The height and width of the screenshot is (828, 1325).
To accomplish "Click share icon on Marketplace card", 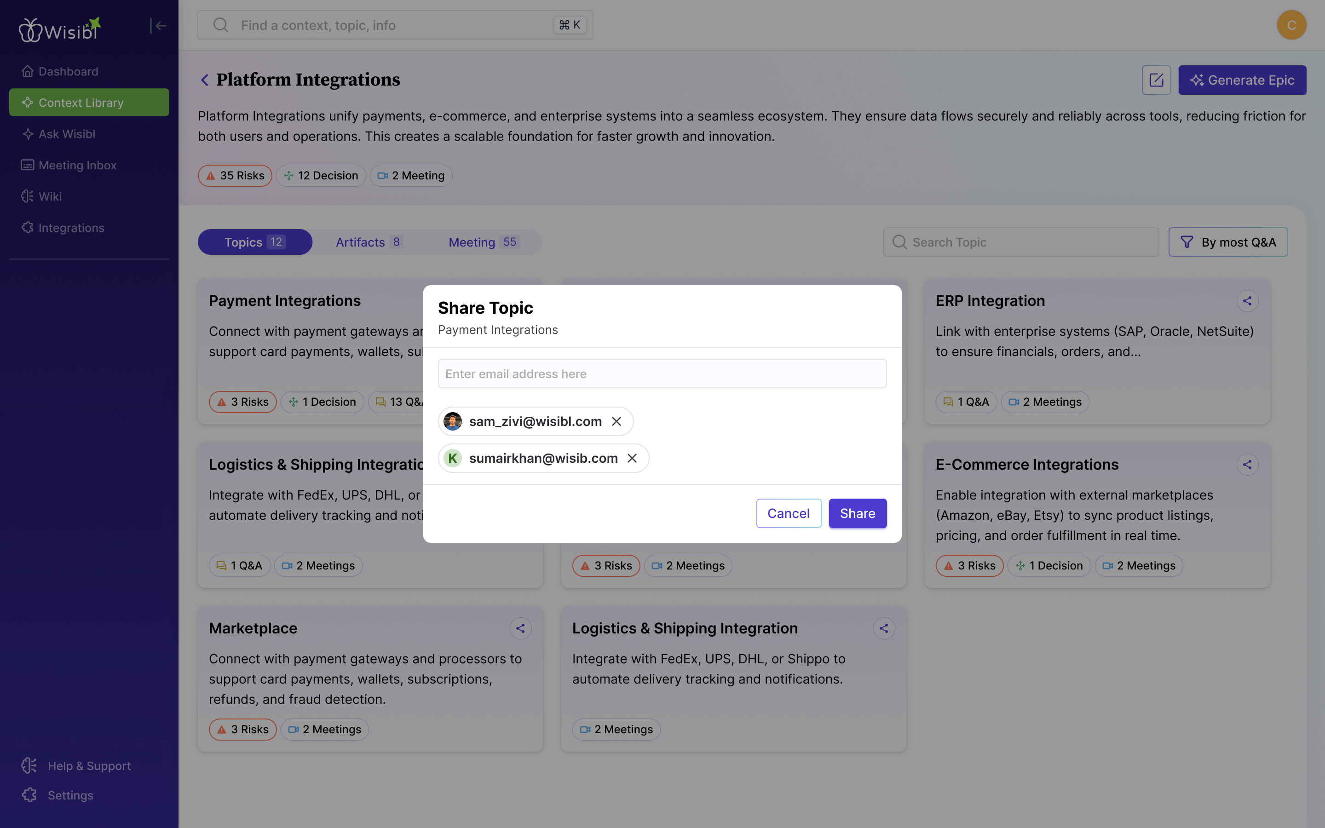I will coord(520,628).
